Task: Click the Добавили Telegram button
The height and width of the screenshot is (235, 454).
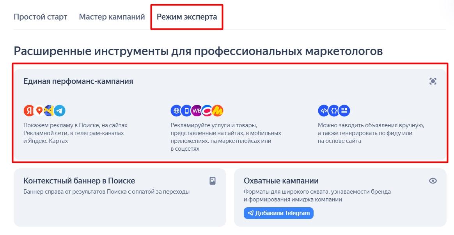Action: [x=278, y=213]
